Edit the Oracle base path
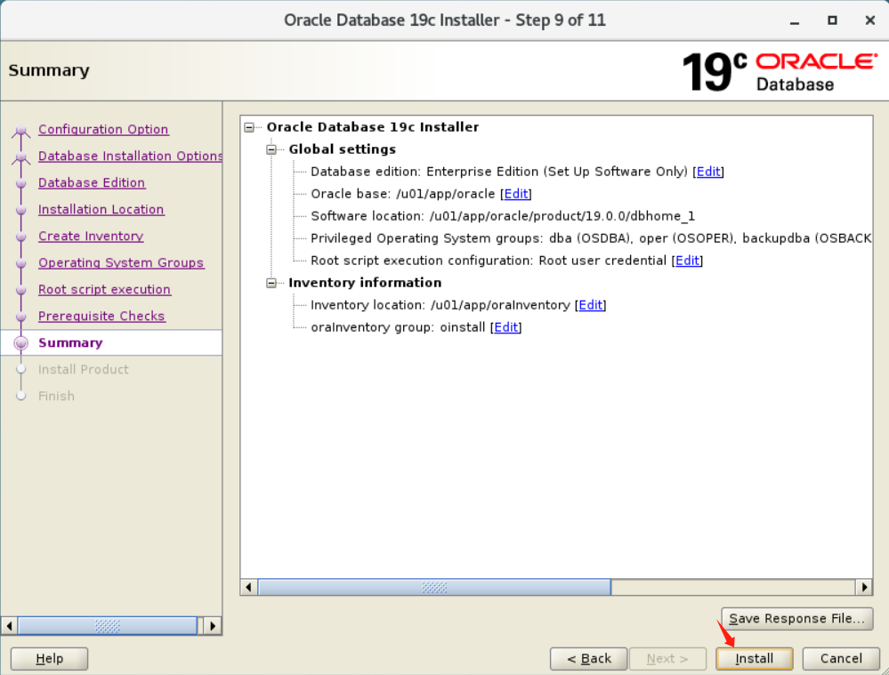The height and width of the screenshot is (675, 889). click(x=516, y=194)
